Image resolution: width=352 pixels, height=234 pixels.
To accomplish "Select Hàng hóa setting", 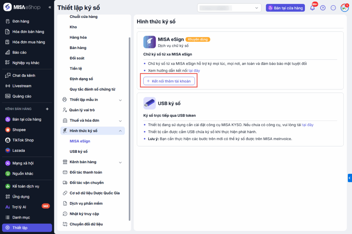I will 78,37.
